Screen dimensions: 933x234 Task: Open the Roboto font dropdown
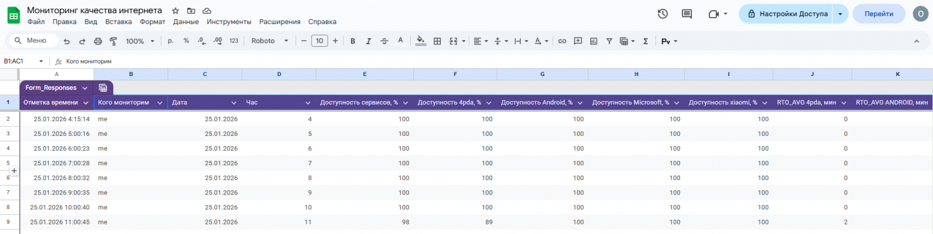click(x=270, y=41)
